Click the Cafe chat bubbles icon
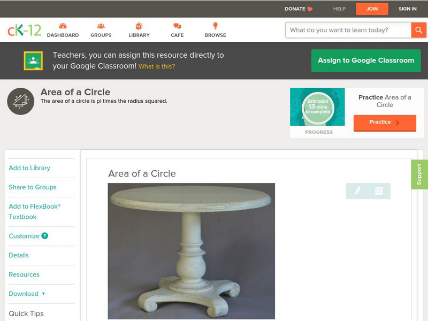This screenshot has height=321, width=428. pyautogui.click(x=177, y=26)
